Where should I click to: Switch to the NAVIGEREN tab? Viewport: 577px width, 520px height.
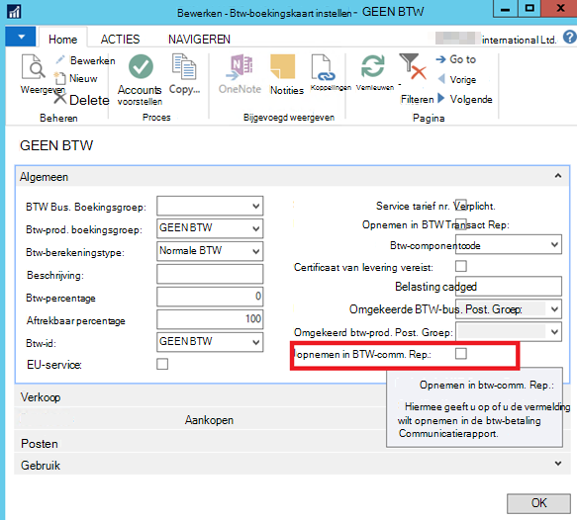tap(200, 39)
